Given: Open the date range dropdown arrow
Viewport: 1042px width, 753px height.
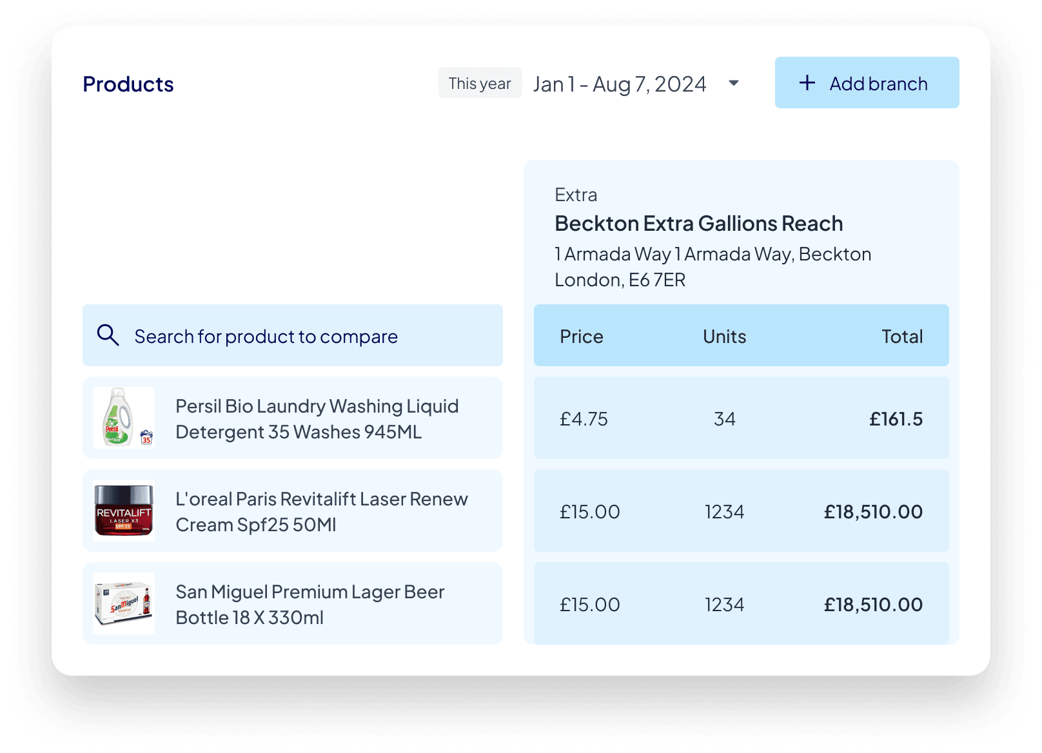Looking at the screenshot, I should [733, 83].
